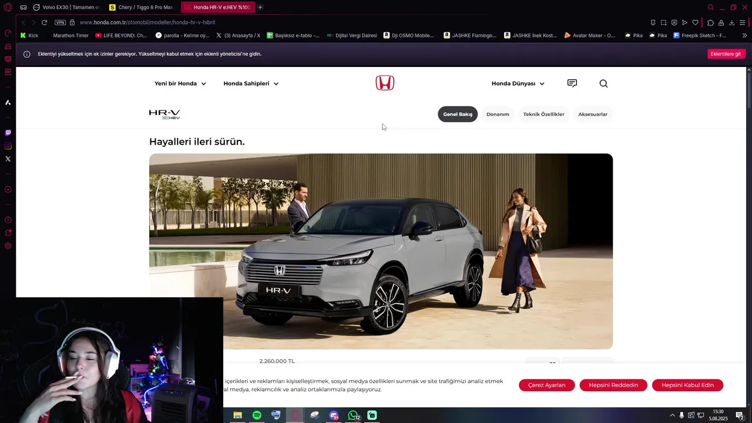Expand the Honda Dünyası dropdown

click(518, 83)
